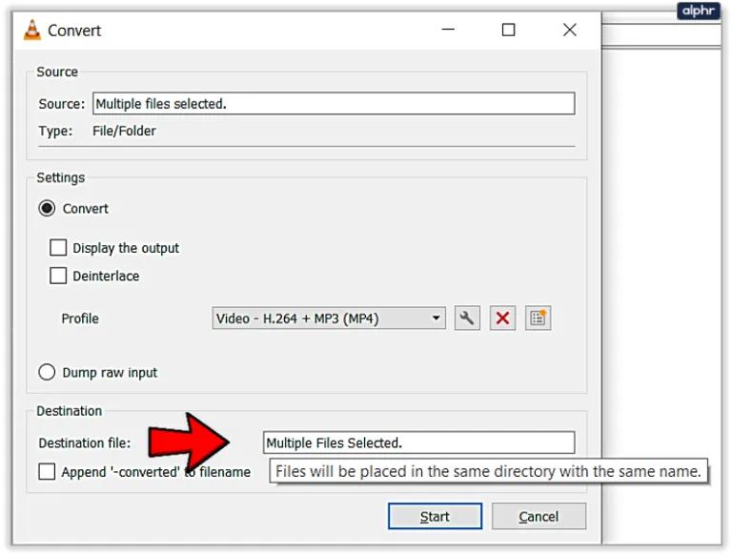The image size is (732, 556).
Task: Click the same-directory tooltip text
Action: [x=488, y=471]
